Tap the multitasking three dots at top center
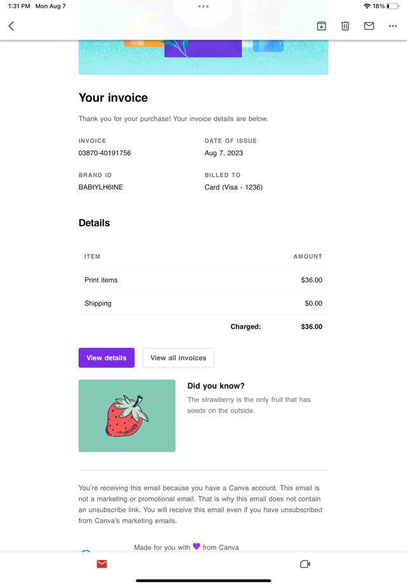This screenshot has width=407, height=586. [203, 6]
